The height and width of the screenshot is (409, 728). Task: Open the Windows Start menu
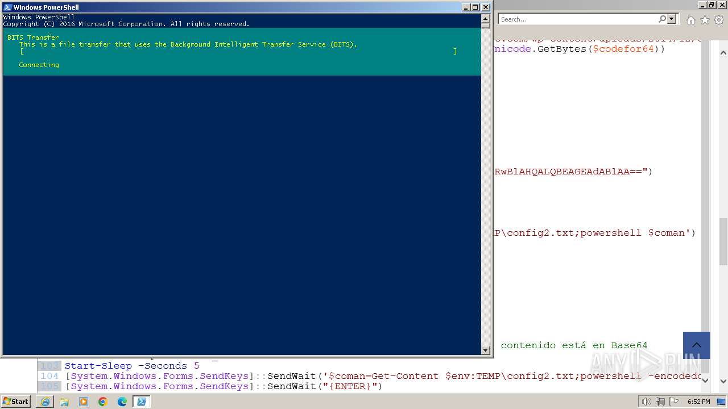[15, 402]
